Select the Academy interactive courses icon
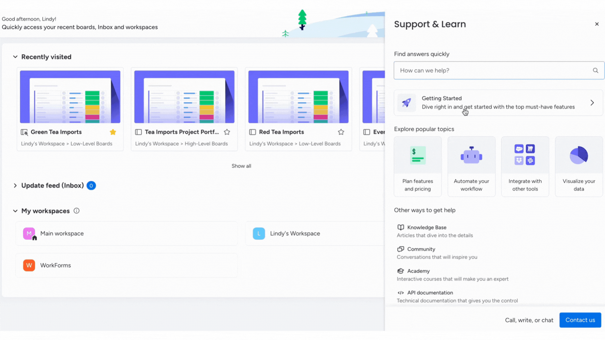 pyautogui.click(x=400, y=271)
